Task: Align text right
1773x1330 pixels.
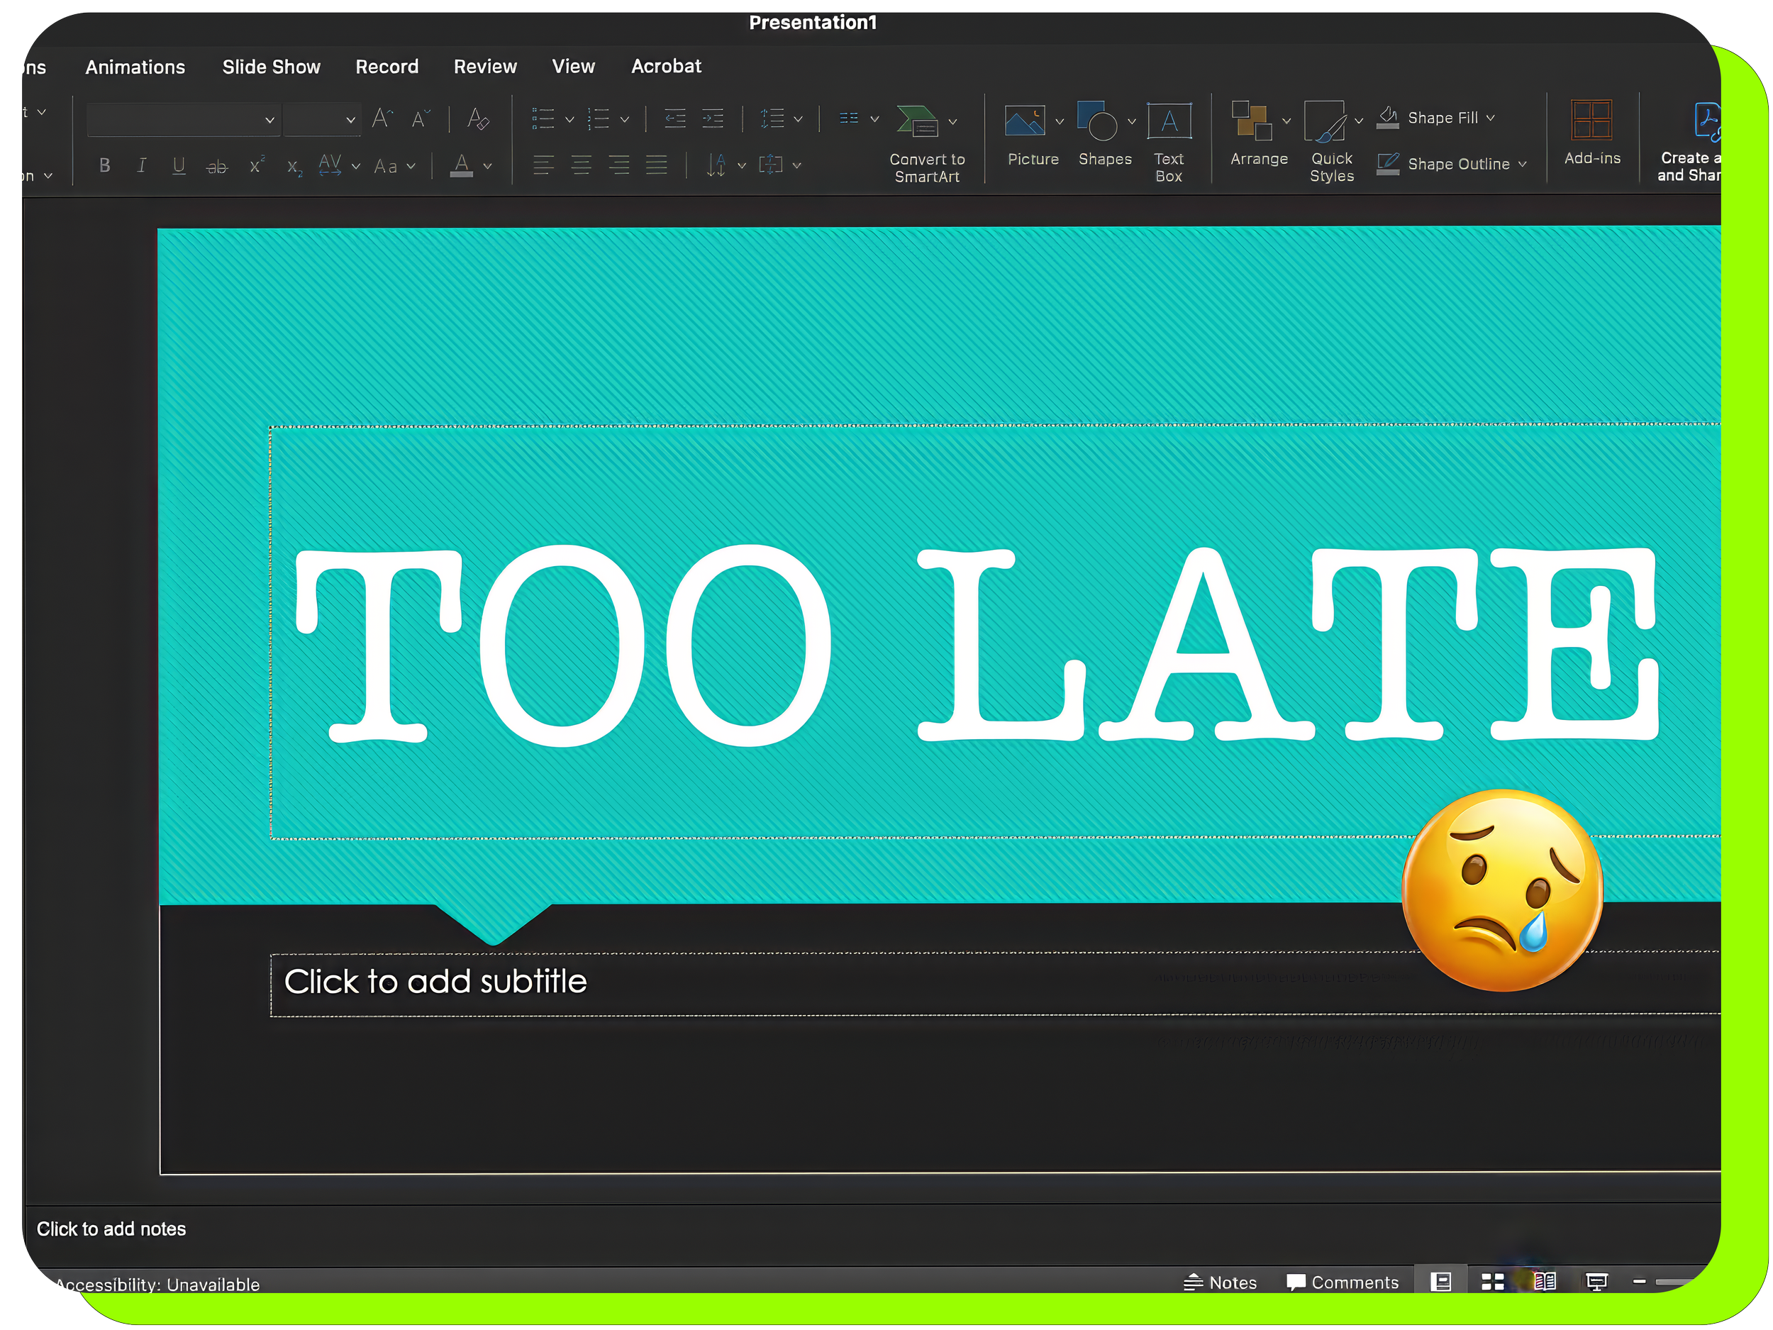Action: [x=618, y=165]
